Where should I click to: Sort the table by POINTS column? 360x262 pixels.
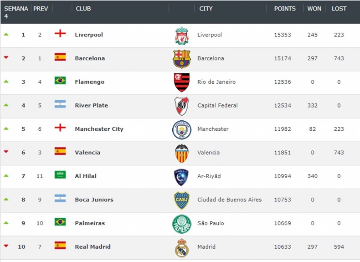[x=285, y=9]
